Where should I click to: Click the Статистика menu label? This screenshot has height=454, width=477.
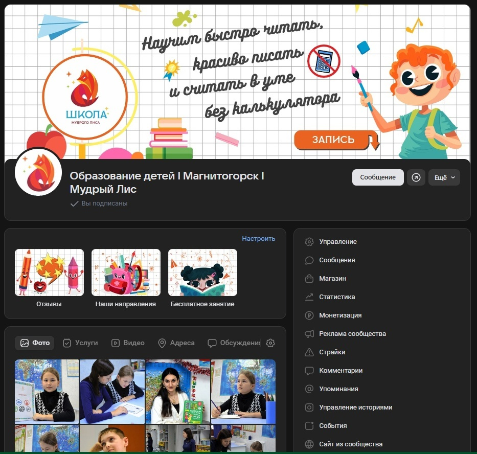pos(337,297)
